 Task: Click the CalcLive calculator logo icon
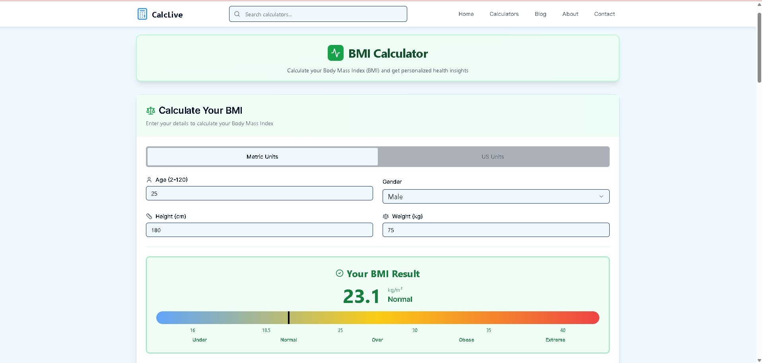pos(142,14)
